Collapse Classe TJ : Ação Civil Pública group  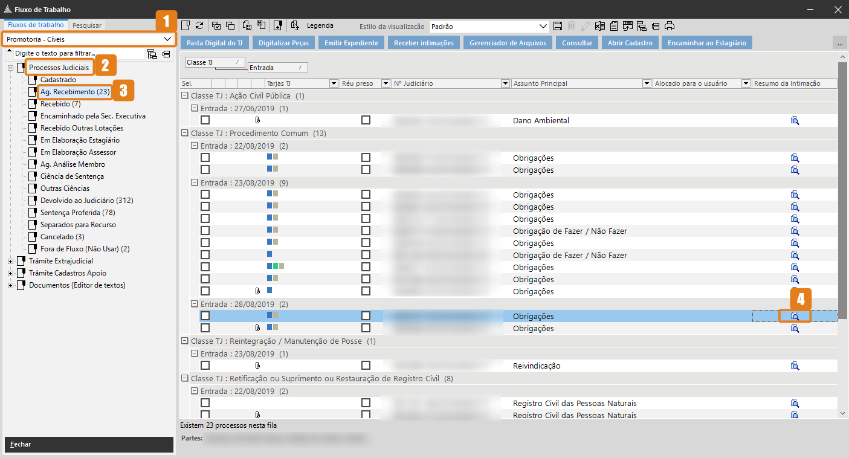pos(185,95)
